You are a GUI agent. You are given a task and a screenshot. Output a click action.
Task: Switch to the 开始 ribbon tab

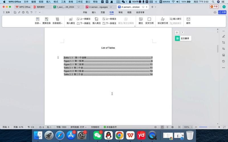click(85, 12)
